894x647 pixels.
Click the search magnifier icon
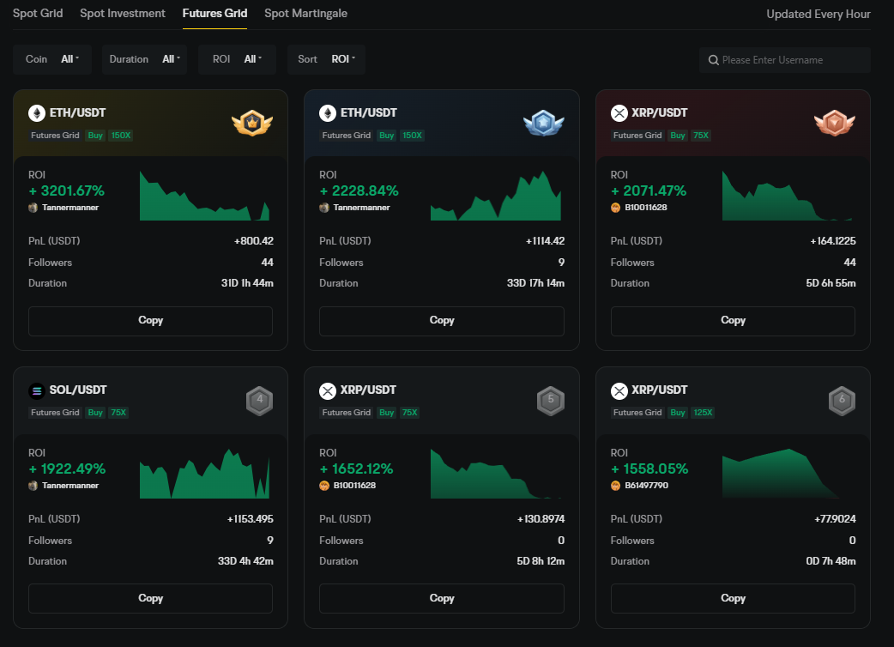[x=713, y=60]
